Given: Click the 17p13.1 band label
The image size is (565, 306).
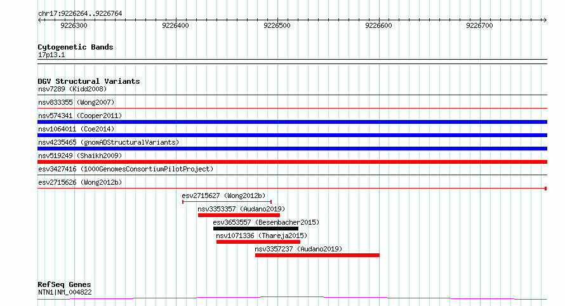Looking at the screenshot, I should pos(51,55).
